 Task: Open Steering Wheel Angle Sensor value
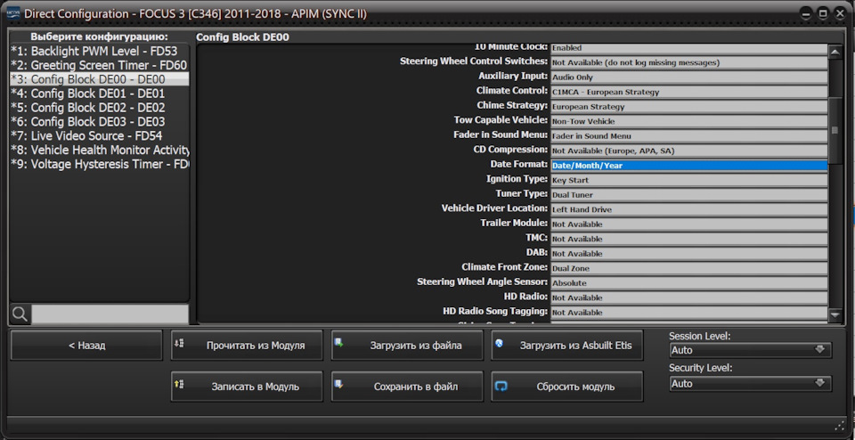(x=688, y=283)
